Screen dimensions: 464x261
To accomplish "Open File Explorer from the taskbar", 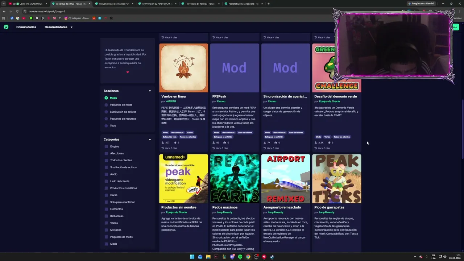I will click(x=208, y=257).
